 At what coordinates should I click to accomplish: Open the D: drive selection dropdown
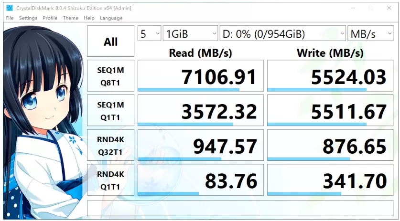pyautogui.click(x=283, y=34)
